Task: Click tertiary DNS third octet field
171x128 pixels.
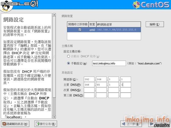Action: [x=113, y=95]
